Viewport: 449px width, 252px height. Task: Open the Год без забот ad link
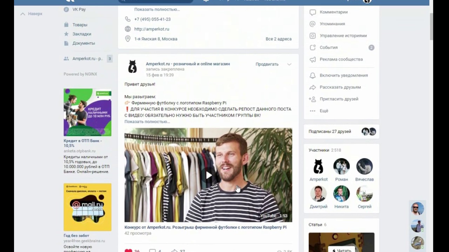pos(76,236)
